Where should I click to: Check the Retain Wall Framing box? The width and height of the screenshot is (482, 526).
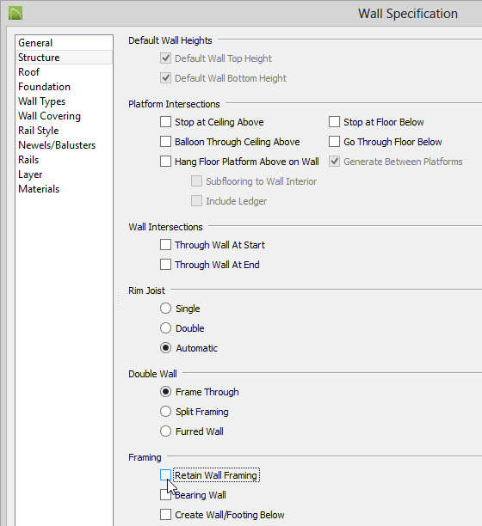pyautogui.click(x=165, y=475)
